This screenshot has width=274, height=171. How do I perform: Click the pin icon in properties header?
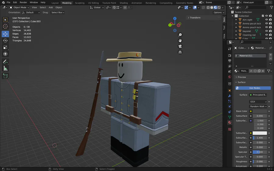pyautogui.click(x=271, y=48)
